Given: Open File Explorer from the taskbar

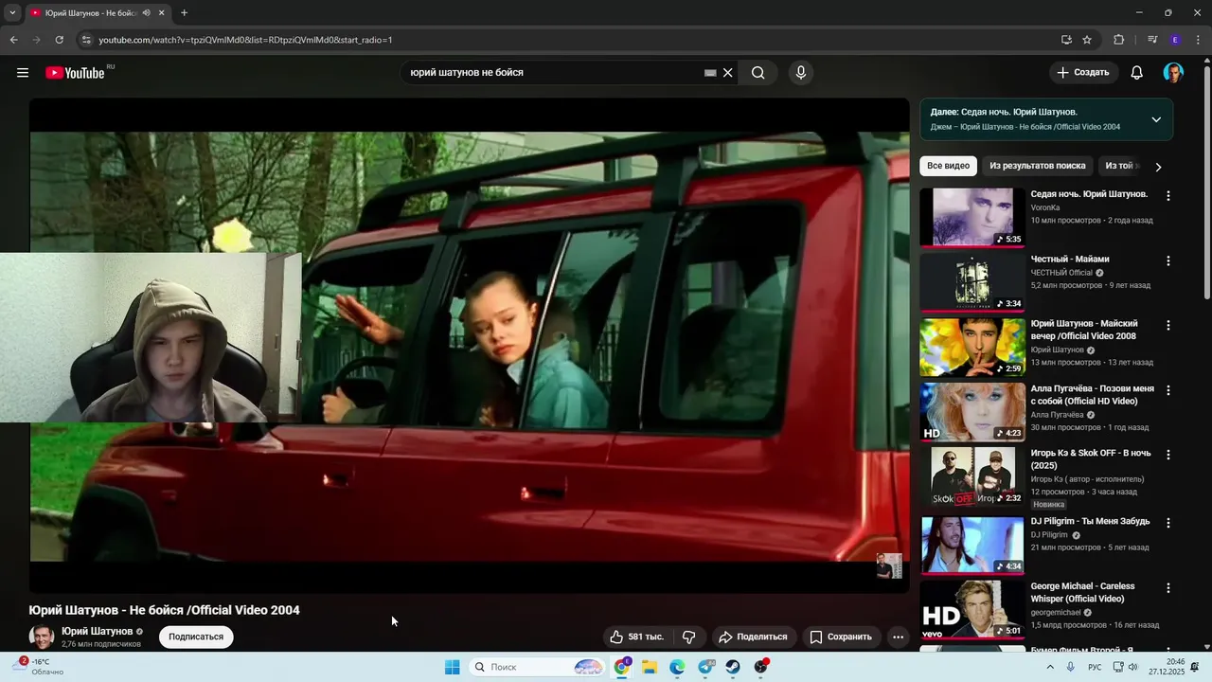Looking at the screenshot, I should click(650, 667).
